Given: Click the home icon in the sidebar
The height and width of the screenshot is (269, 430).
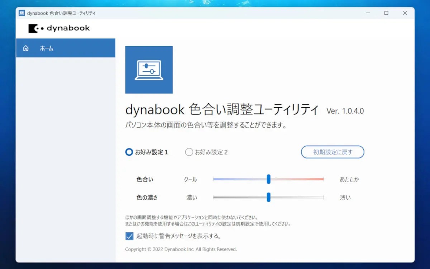Looking at the screenshot, I should 25,48.
